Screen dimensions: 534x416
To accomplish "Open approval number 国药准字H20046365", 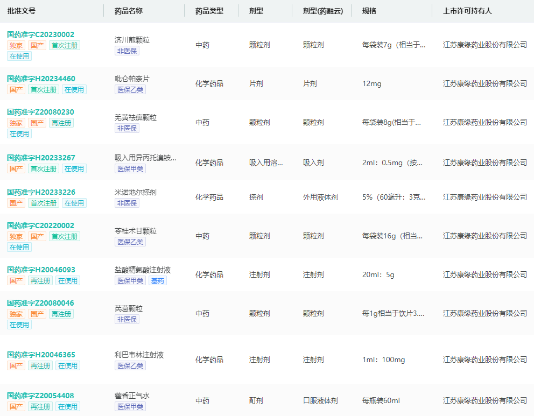I will 41,355.
